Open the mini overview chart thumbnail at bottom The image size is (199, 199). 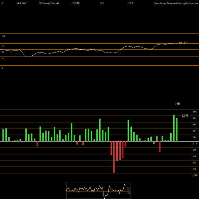tap(98, 191)
